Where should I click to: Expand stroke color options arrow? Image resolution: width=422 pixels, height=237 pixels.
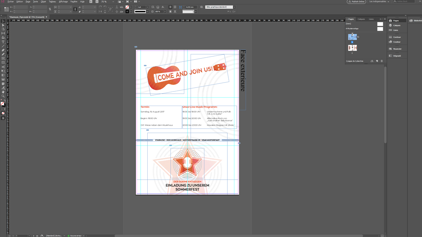pos(131,12)
